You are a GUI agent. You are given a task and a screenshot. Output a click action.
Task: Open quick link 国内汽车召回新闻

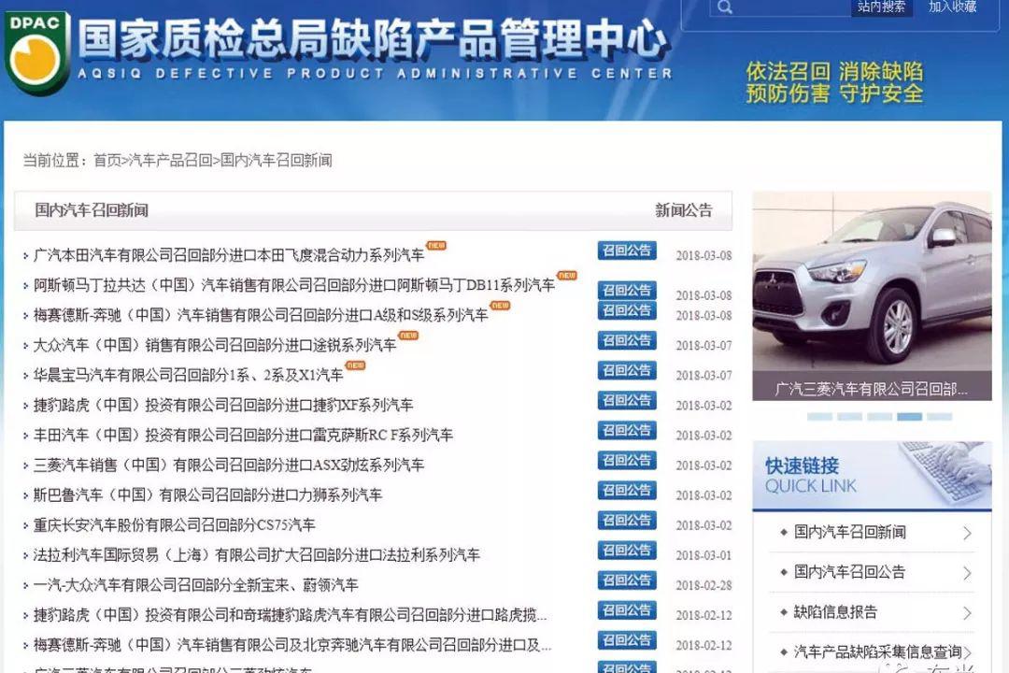point(849,532)
